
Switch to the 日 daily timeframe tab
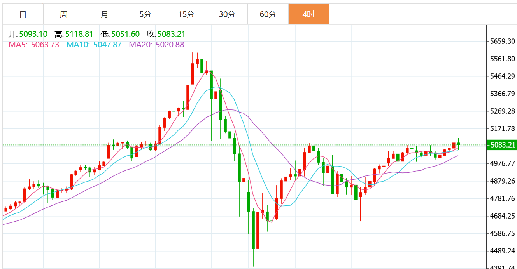pos(23,14)
